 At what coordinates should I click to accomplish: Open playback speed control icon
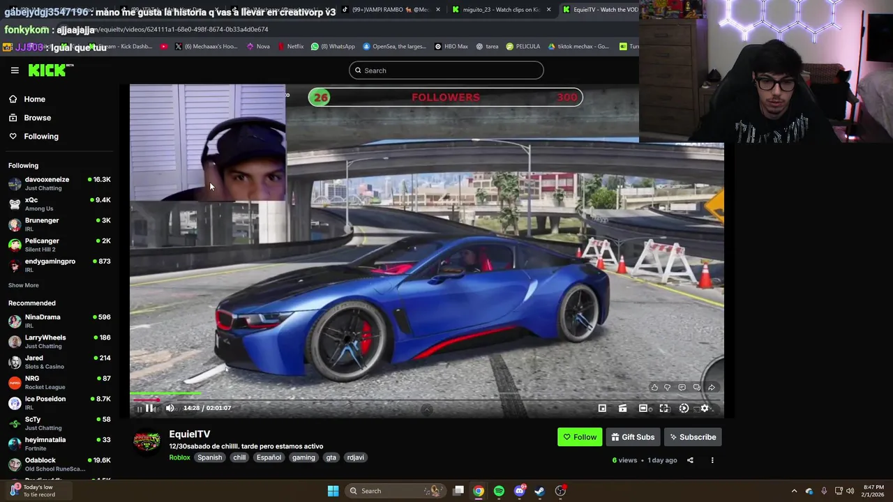pos(684,408)
